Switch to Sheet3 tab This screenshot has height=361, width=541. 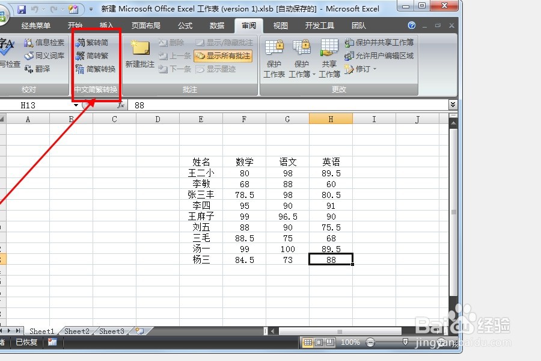coord(111,332)
